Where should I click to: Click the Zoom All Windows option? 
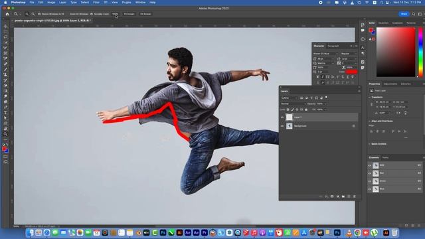79,14
